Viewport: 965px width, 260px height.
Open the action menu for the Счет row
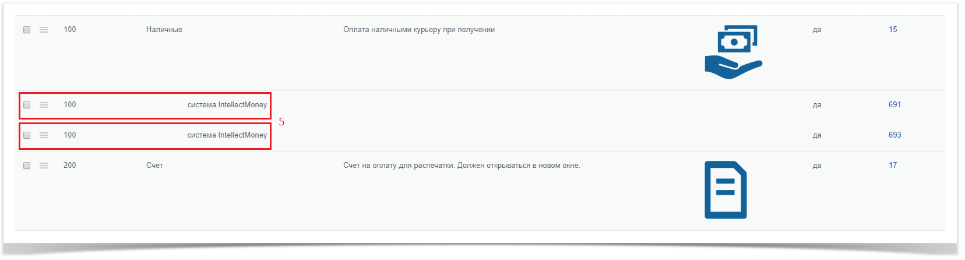(x=44, y=166)
